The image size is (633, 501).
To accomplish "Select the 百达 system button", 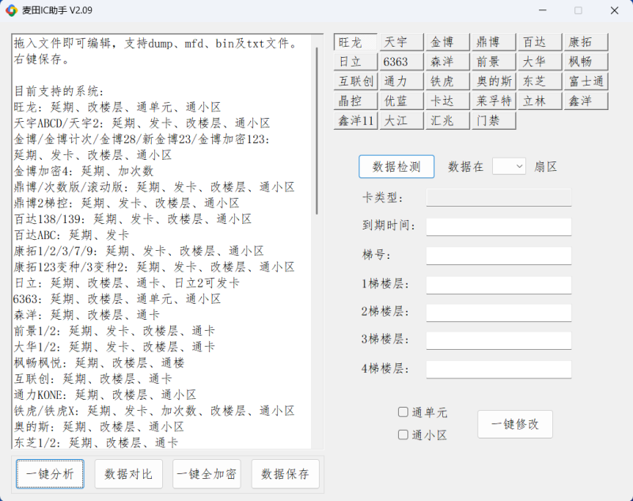I will coord(540,42).
